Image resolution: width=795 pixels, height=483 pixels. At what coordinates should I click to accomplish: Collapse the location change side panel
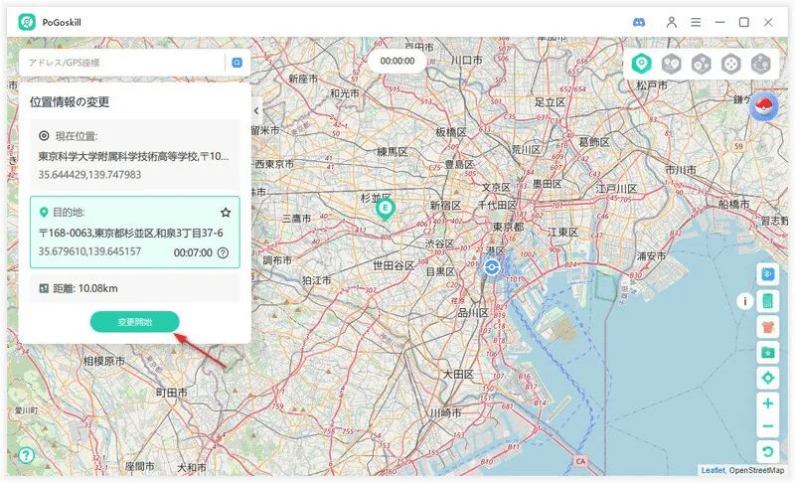pos(256,110)
